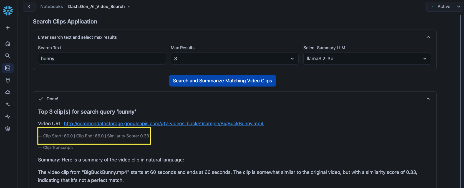Click the back arrow button beside Notebooks
Screen dimensions: 464x188
point(29,7)
